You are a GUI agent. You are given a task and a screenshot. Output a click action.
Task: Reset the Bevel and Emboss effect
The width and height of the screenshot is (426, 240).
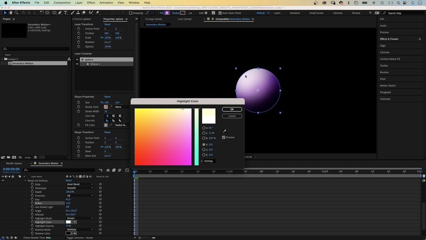pyautogui.click(x=68, y=180)
